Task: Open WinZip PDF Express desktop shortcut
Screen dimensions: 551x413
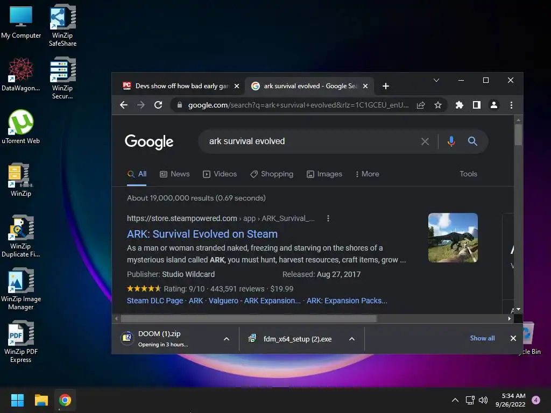Action: 21,341
